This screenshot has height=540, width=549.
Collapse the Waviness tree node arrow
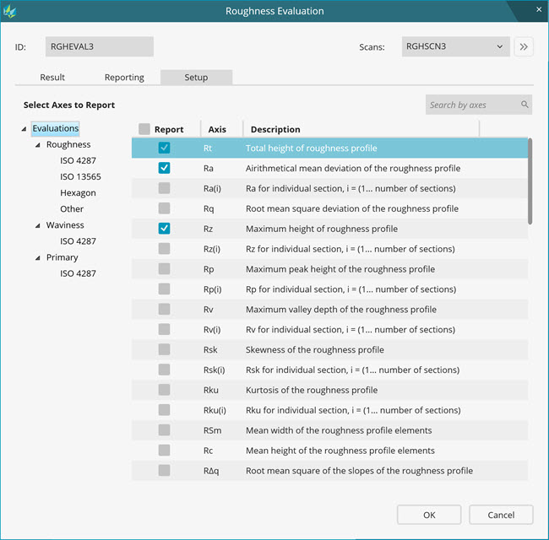(x=37, y=226)
